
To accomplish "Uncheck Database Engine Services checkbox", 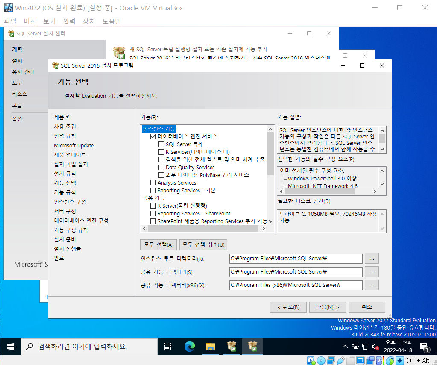I will coord(153,136).
